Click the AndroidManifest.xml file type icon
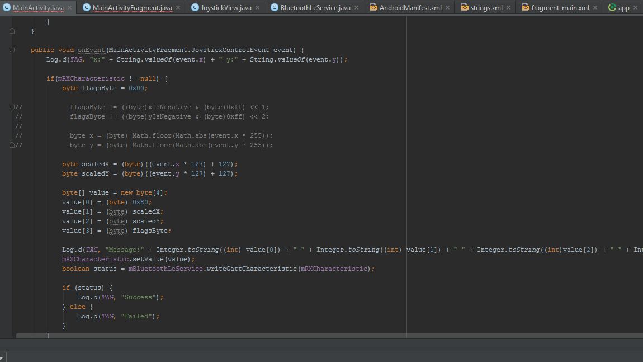 pos(373,7)
